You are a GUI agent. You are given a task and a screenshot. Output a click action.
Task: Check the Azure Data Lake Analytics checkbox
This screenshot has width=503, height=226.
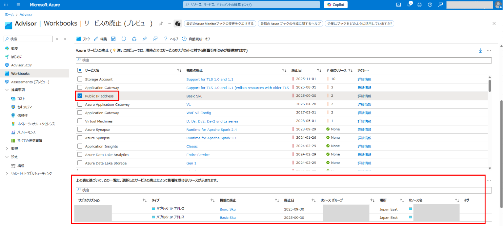point(80,155)
